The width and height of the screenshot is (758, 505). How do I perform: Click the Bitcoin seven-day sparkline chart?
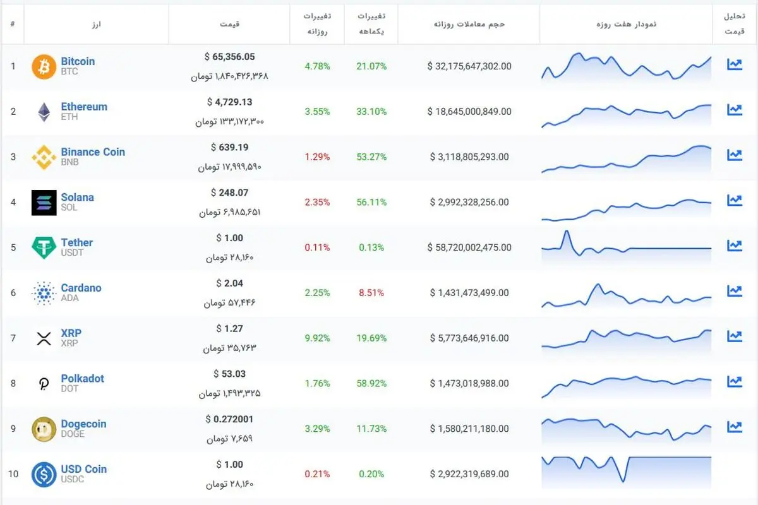(626, 66)
